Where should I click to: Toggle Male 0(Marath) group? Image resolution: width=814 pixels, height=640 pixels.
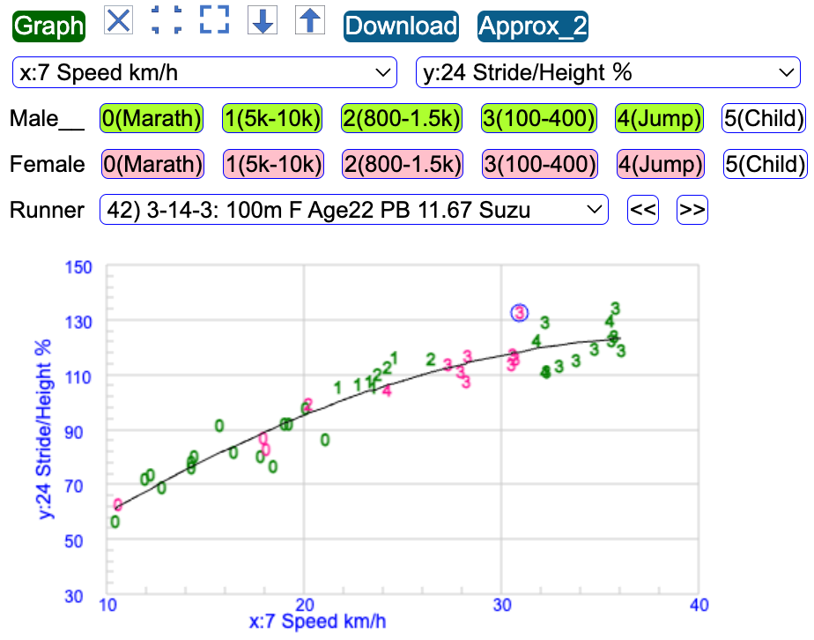coord(152,118)
